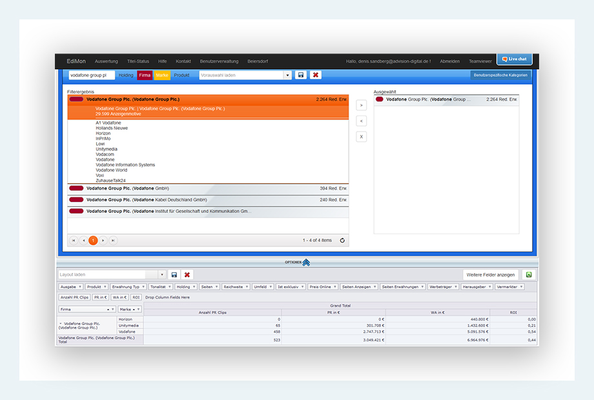Select the Vodafone Kabel Deutschland GmbH result row
The height and width of the screenshot is (400, 594).
tap(208, 200)
